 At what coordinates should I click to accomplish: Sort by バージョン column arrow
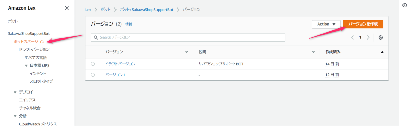click(187, 52)
